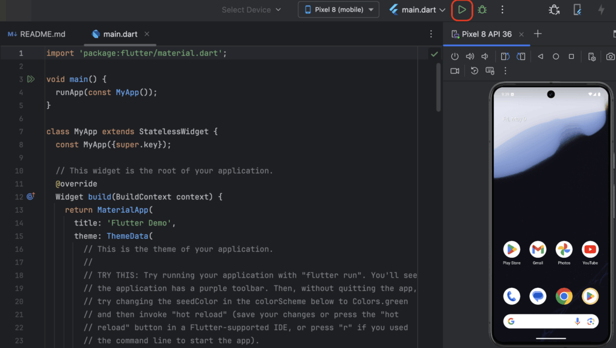Open the Messages app on emulator
This screenshot has height=348, width=616.
point(538,296)
